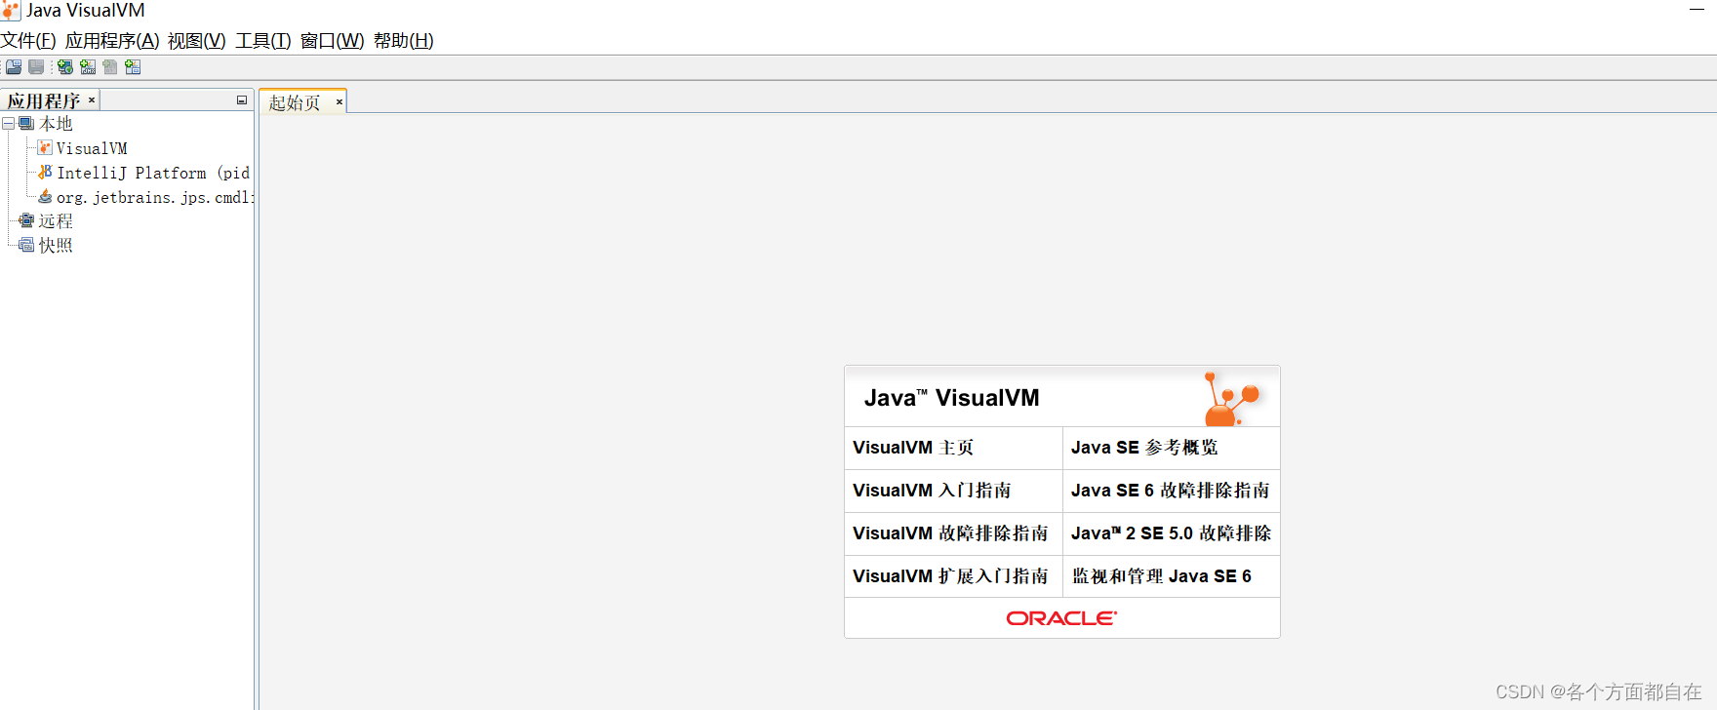Screen dimensions: 1717x710
Task: Open the 文件(F) menu
Action: coord(28,41)
